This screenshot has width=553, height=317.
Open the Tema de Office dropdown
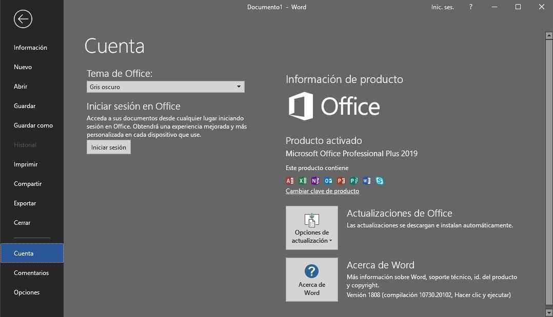165,87
